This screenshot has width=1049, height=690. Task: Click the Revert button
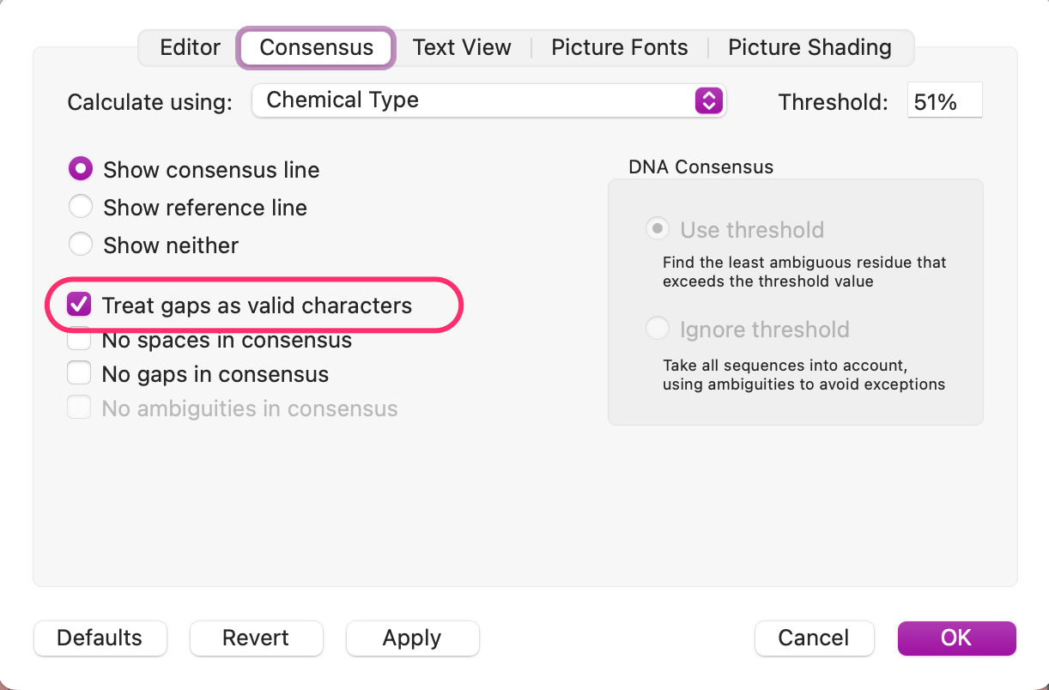pyautogui.click(x=256, y=638)
